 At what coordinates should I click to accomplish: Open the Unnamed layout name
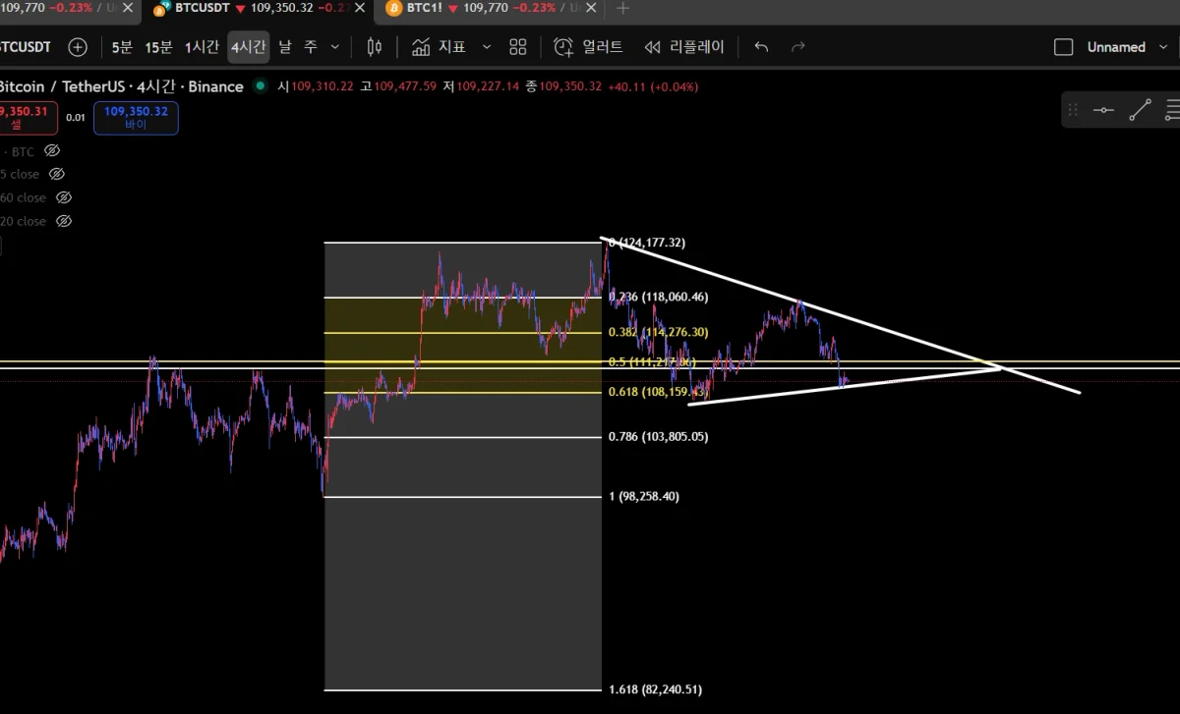pyautogui.click(x=1116, y=47)
